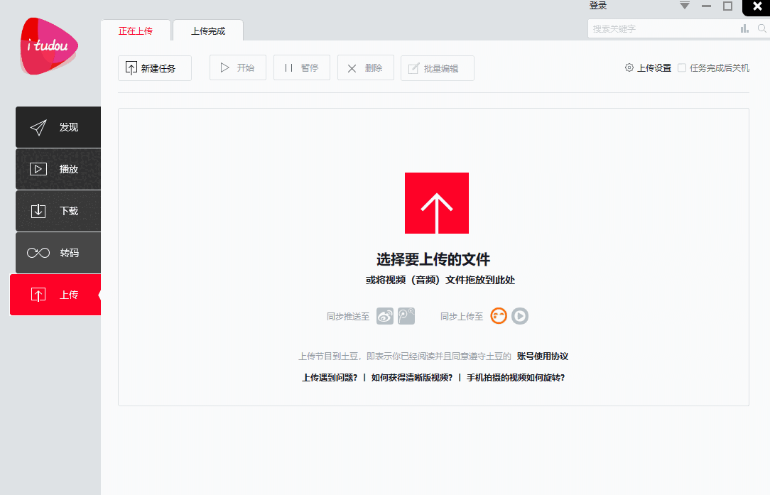The image size is (770, 495).
Task: Toggle sync push to Tencent Pengyou
Action: (x=406, y=316)
